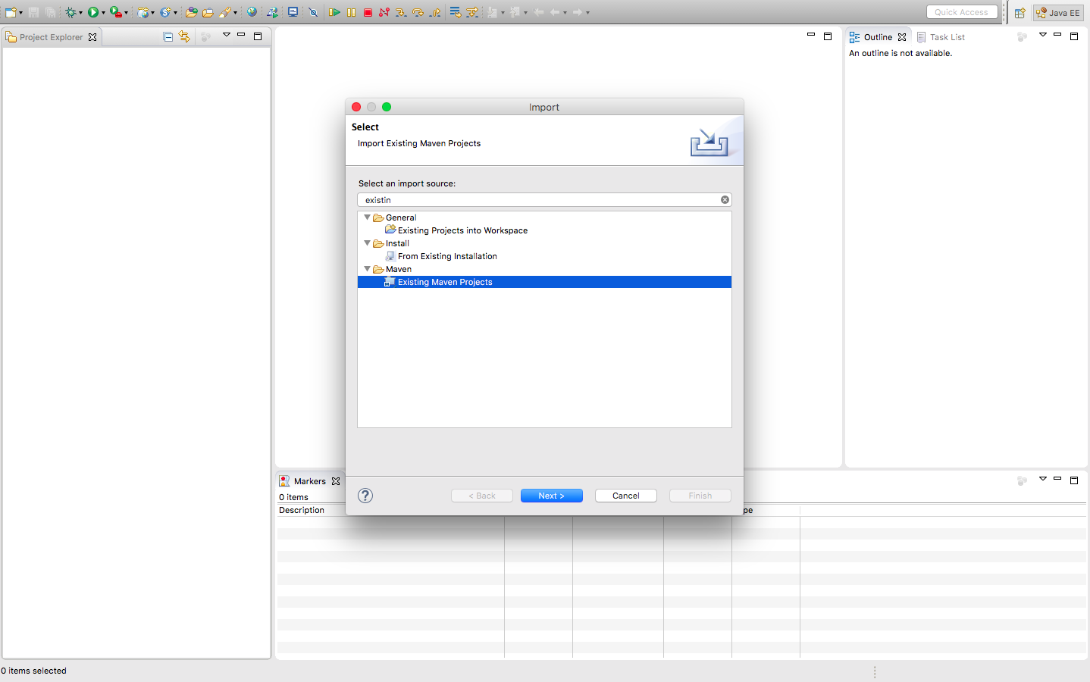Start the Debug launch icon
Screen dimensions: 1090x682
pyautogui.click(x=70, y=12)
